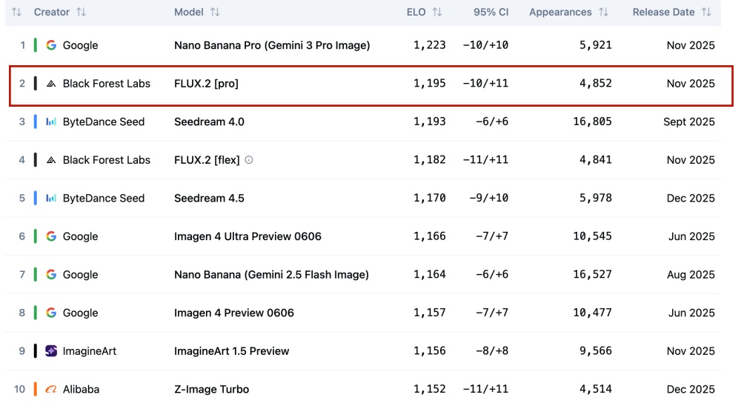Open Nano Banana Pro (Gemini 3 Pro Image) model
Image resolution: width=741 pixels, height=406 pixels.
[x=272, y=45]
